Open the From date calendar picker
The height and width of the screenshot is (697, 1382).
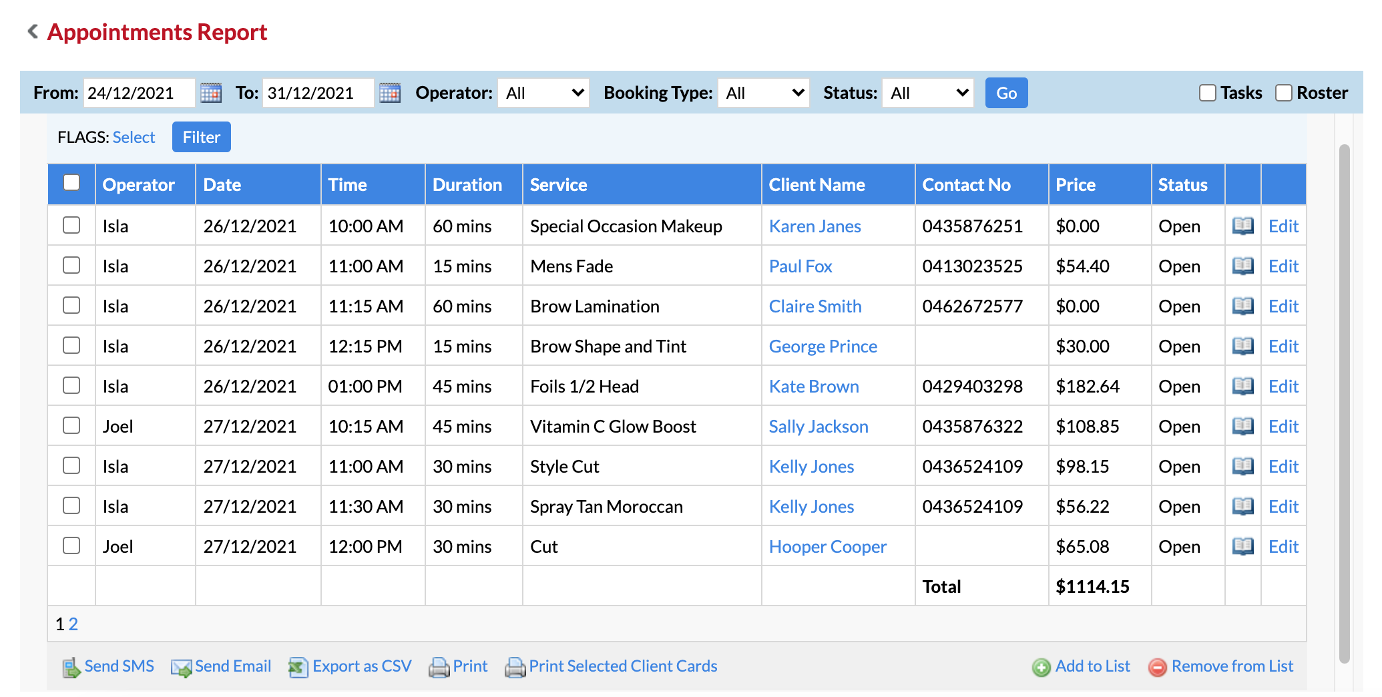[x=211, y=93]
